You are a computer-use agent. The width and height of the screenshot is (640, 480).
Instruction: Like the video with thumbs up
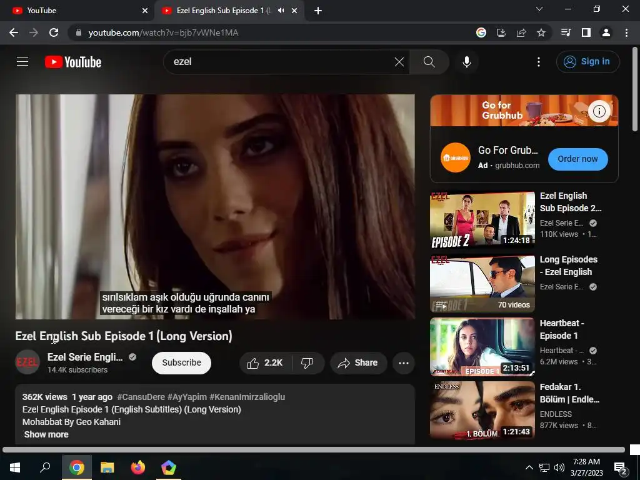(x=265, y=363)
